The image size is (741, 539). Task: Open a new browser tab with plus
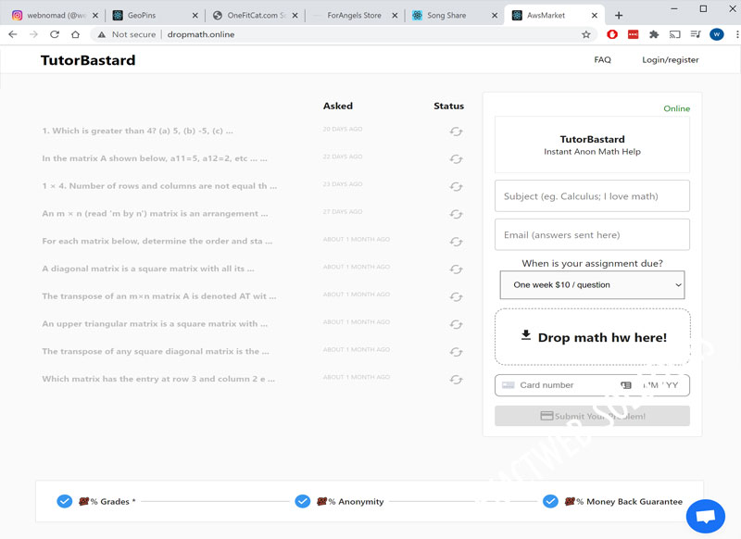pos(619,15)
